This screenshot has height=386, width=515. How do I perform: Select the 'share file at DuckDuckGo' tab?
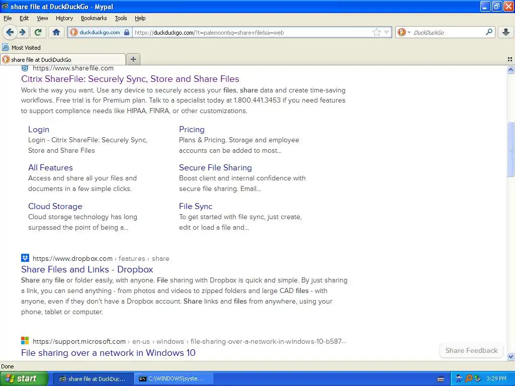pyautogui.click(x=63, y=59)
